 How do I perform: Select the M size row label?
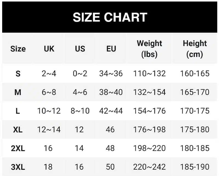click(x=18, y=92)
